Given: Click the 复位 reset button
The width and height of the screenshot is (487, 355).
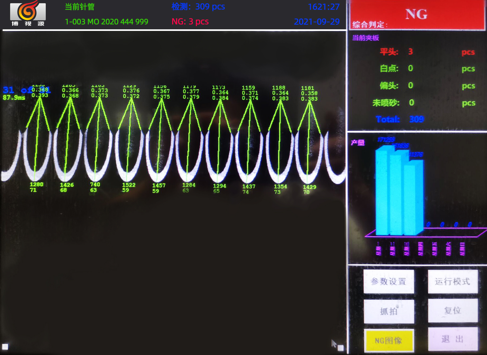Looking at the screenshot, I should [453, 310].
